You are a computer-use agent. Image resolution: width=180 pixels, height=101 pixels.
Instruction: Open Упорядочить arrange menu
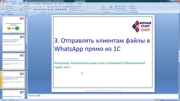pos(103,8)
